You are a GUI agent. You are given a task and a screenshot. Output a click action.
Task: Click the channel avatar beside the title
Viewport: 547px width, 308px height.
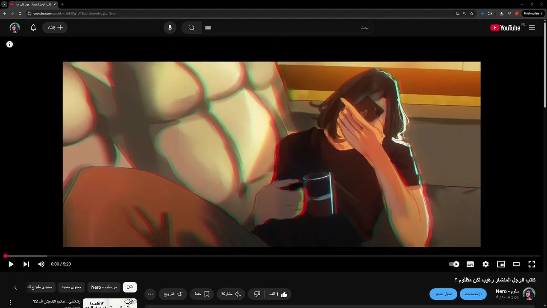point(529,294)
